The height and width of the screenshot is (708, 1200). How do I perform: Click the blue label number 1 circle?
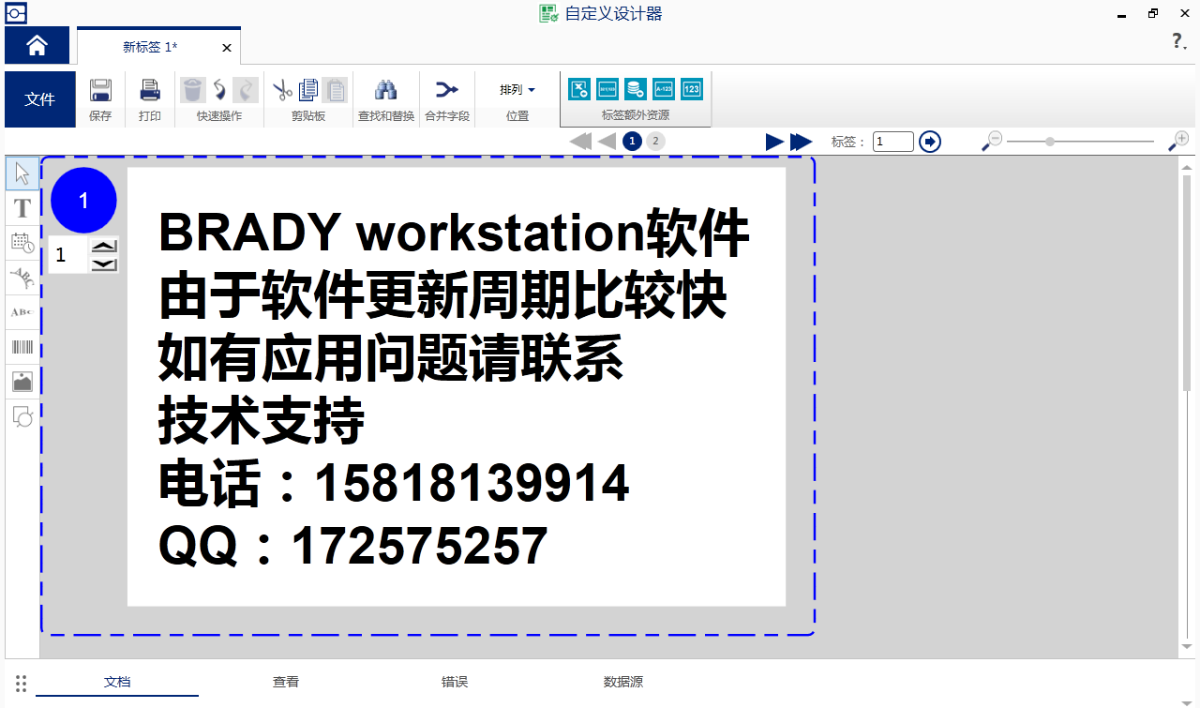pos(83,201)
